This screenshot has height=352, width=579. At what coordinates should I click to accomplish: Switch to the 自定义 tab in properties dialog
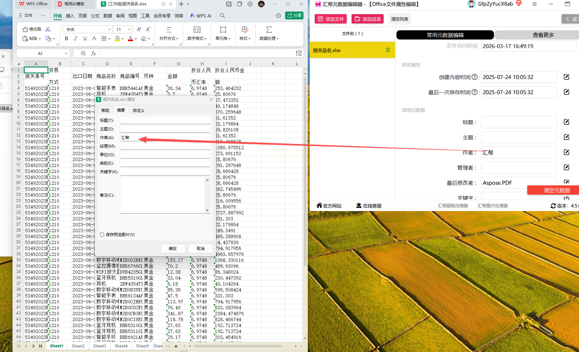[138, 110]
